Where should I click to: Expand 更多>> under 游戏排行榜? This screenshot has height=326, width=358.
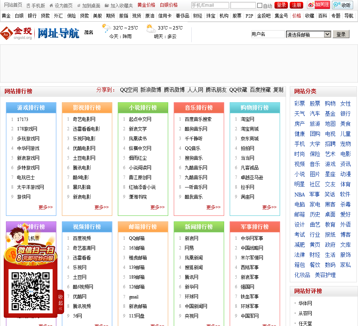click(45, 207)
